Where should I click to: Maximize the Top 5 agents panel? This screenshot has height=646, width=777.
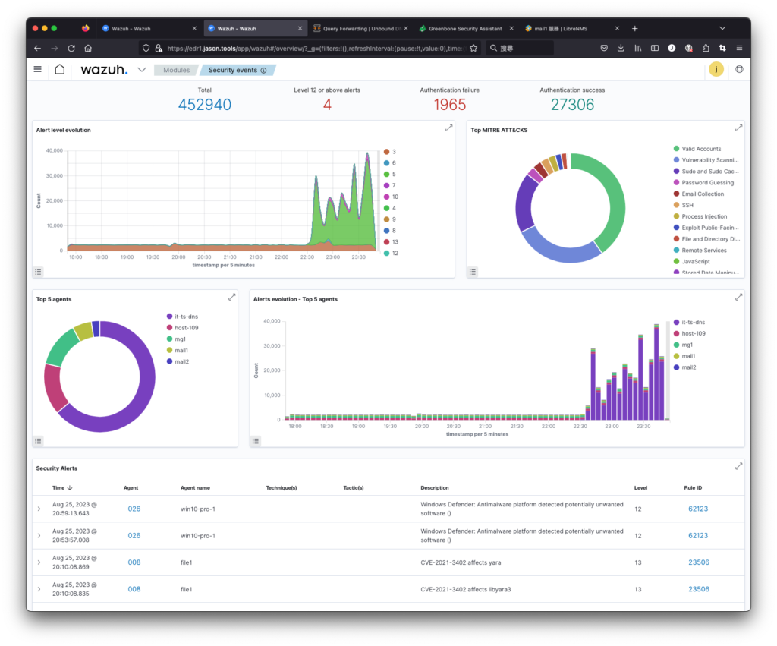(x=231, y=298)
